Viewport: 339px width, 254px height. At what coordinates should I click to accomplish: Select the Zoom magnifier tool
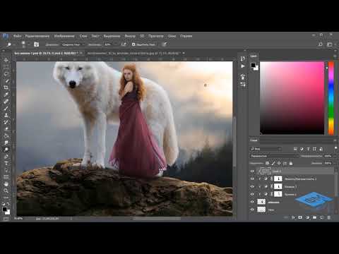click(6, 190)
